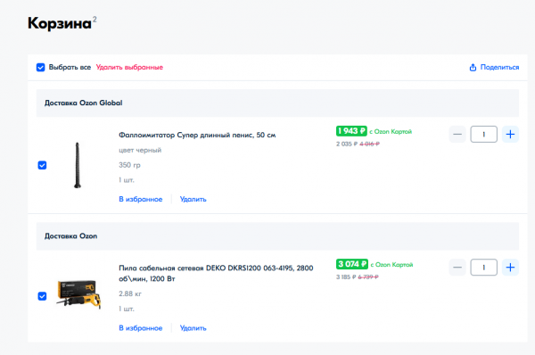Click the share icon beside Поделиться

click(473, 67)
